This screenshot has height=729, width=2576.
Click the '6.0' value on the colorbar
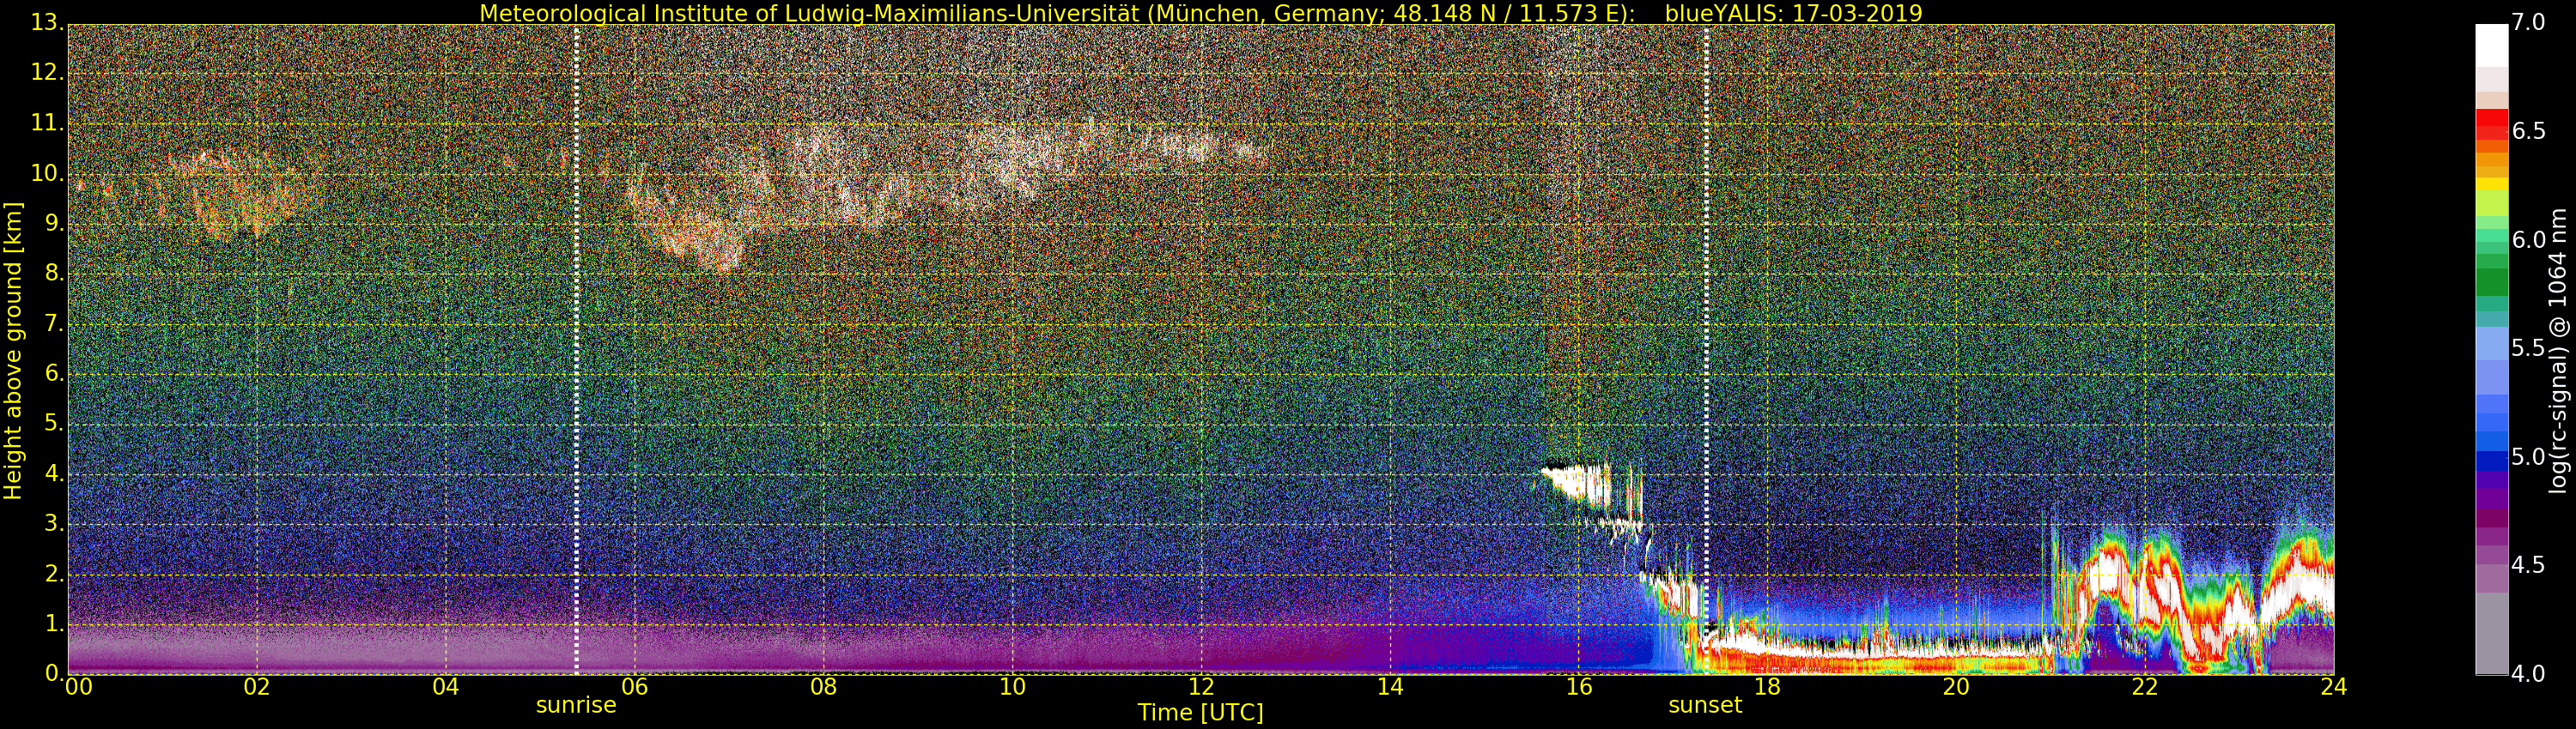click(2529, 239)
